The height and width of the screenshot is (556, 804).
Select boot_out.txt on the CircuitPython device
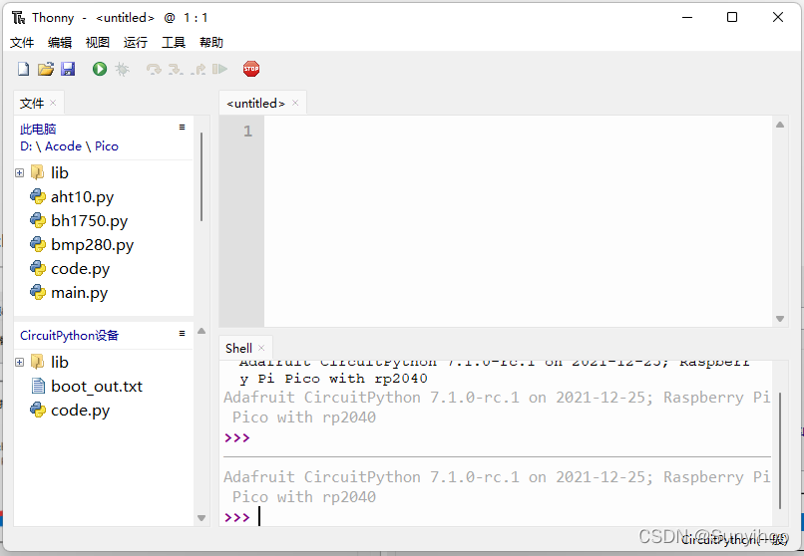coord(97,387)
